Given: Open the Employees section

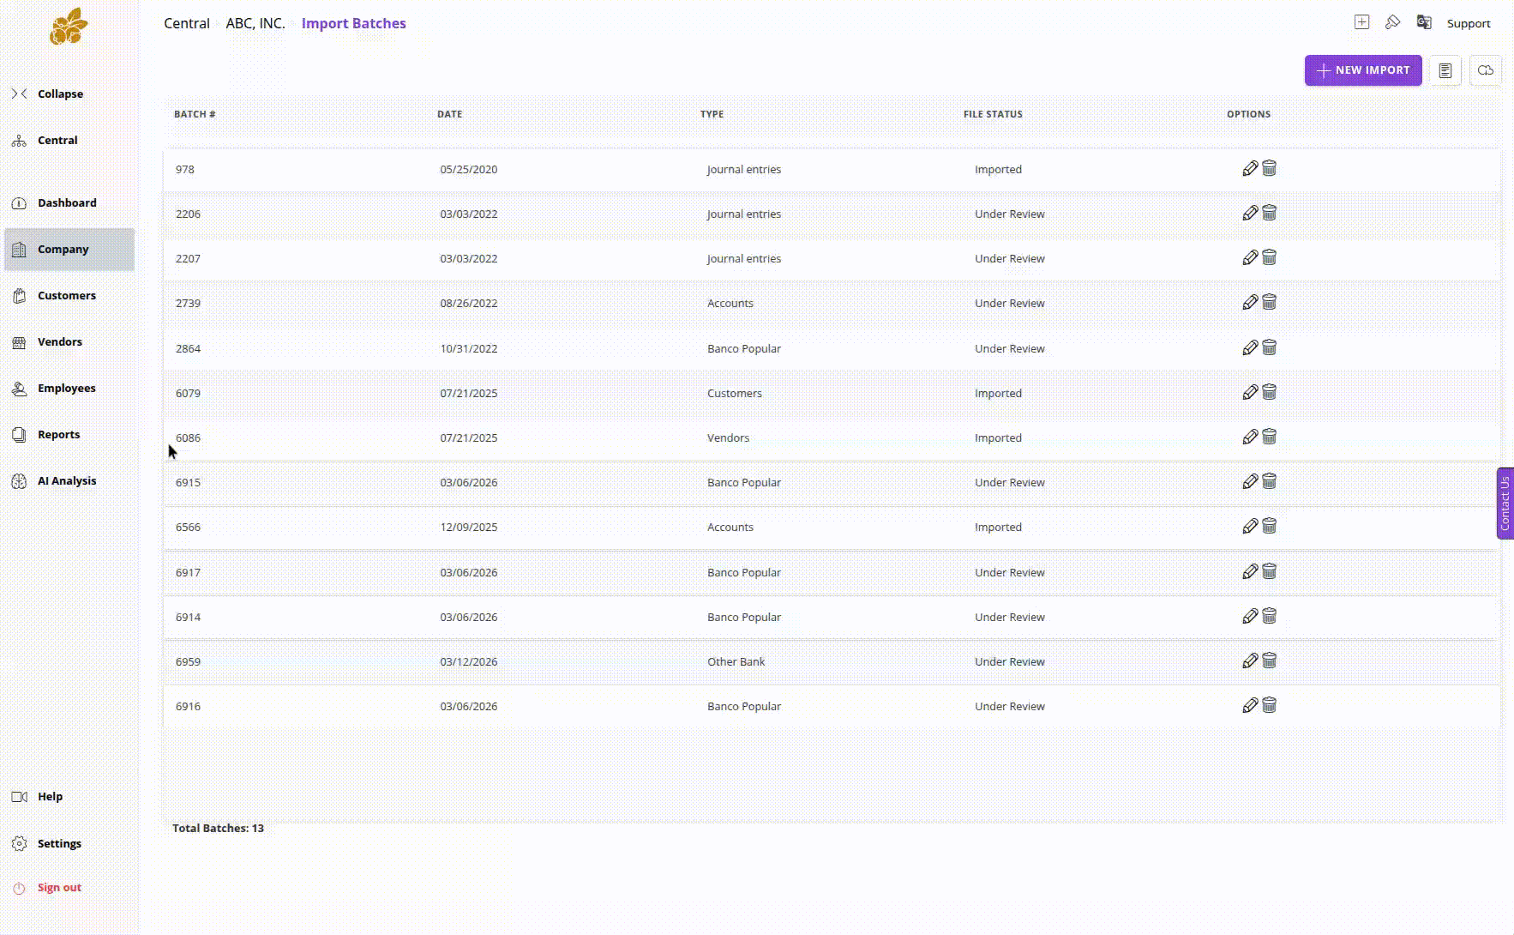Looking at the screenshot, I should point(66,388).
